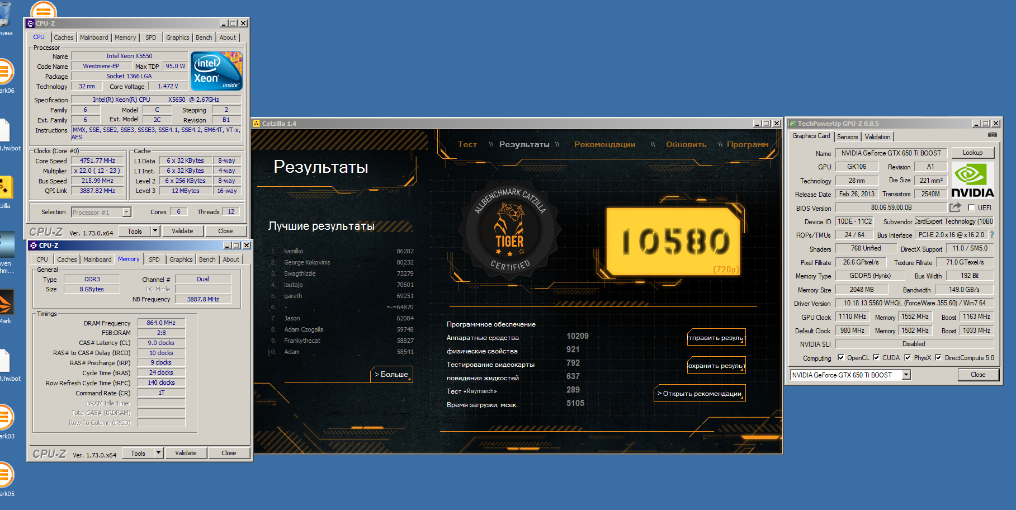The height and width of the screenshot is (510, 1016).
Task: Click the Intel Xeon inside logo
Action: [x=216, y=70]
